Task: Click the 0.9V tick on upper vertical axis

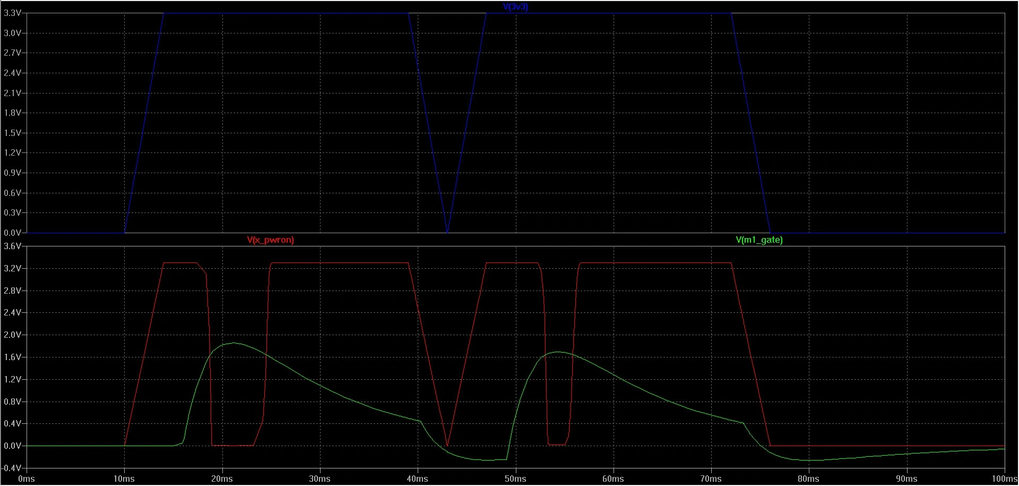Action: click(12, 173)
